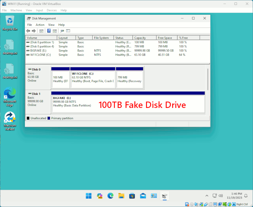
Task: Click VirtualBox network status icon
Action: point(201,204)
